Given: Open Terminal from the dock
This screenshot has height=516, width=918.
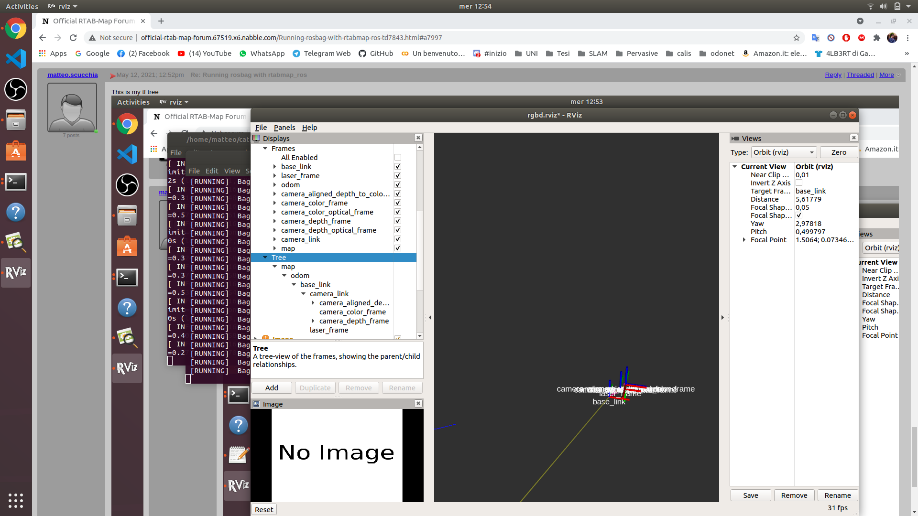Looking at the screenshot, I should pos(16,182).
